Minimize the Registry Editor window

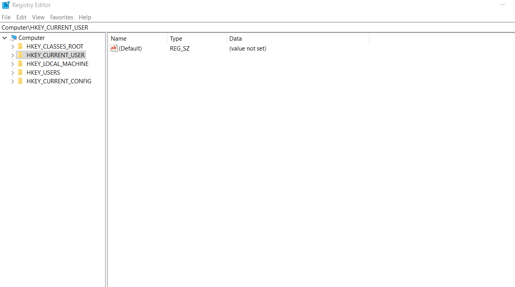[x=503, y=5]
